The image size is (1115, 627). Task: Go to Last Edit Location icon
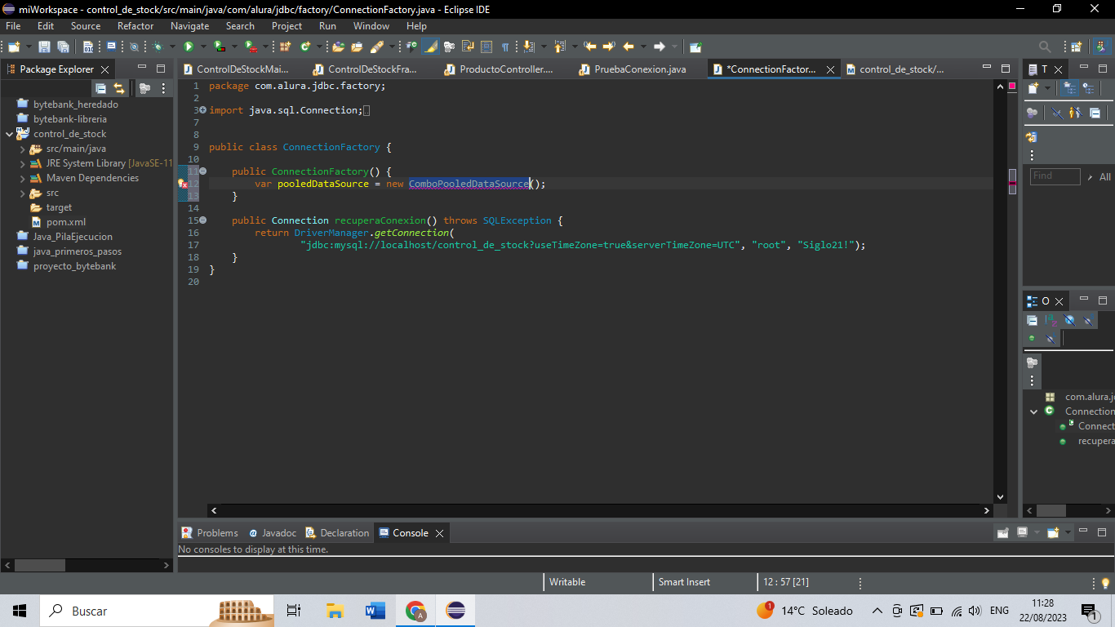point(590,47)
